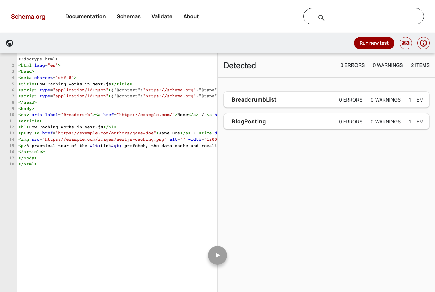Click the search magnifier icon
Screen dimensions: 435x292
tap(321, 18)
